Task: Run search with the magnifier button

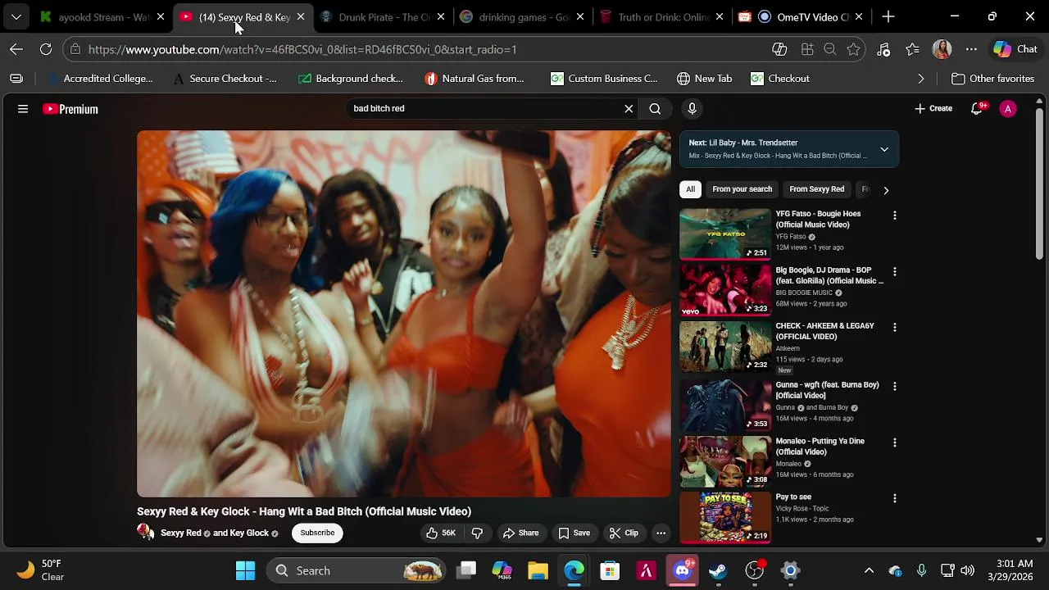Action: 655,108
